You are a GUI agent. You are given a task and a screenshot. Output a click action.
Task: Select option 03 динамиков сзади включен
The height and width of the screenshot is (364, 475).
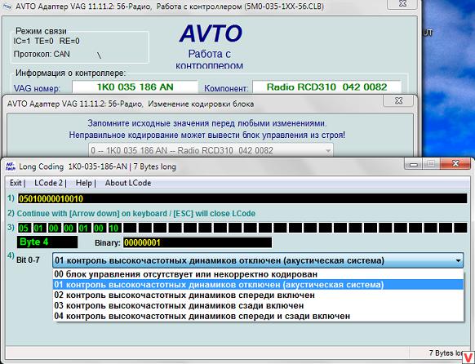tap(258, 305)
